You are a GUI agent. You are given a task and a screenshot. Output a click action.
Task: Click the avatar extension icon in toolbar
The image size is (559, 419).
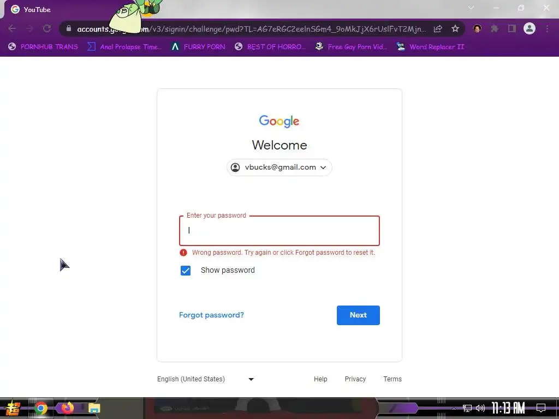click(477, 28)
